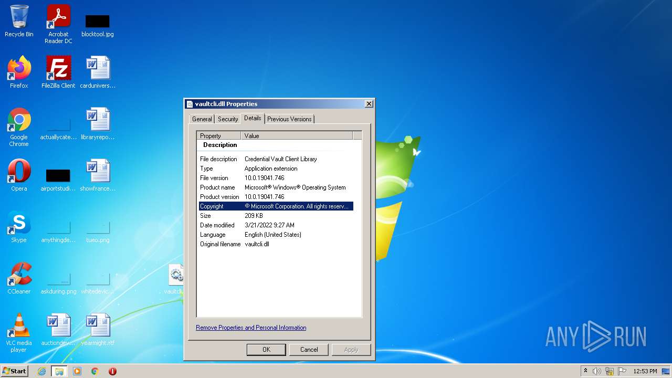Select the Original filename row
Screen dimensions: 672x378
click(x=276, y=244)
